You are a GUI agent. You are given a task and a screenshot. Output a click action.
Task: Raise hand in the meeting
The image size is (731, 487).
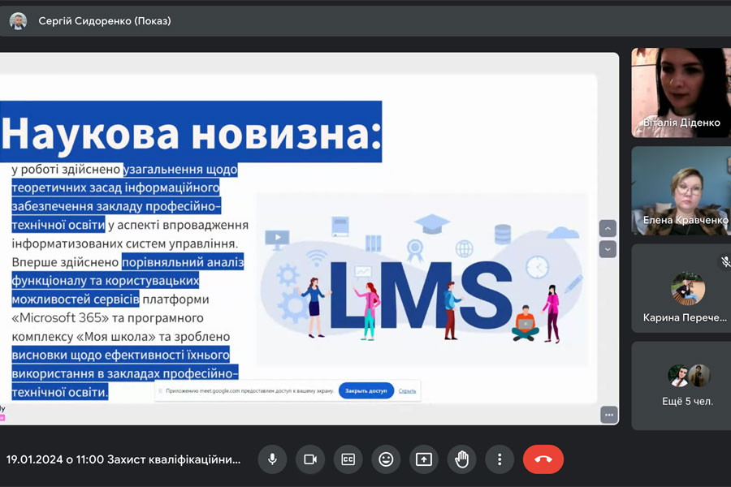461,459
